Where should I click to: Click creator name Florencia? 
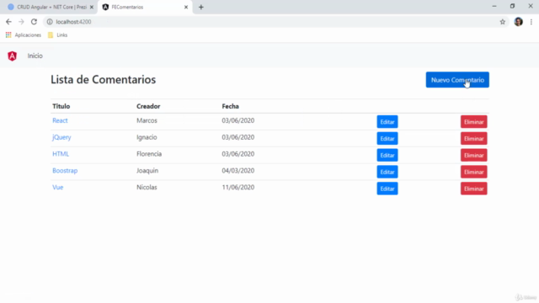coord(149,154)
